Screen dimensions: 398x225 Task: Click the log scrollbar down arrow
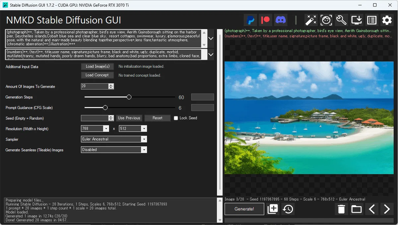coord(219,220)
